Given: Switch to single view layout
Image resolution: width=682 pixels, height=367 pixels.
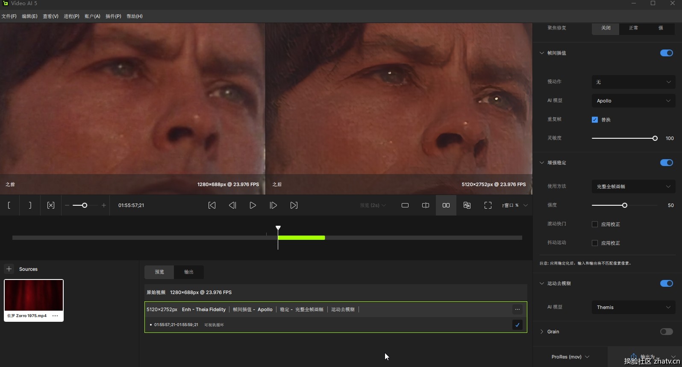Looking at the screenshot, I should tap(405, 205).
